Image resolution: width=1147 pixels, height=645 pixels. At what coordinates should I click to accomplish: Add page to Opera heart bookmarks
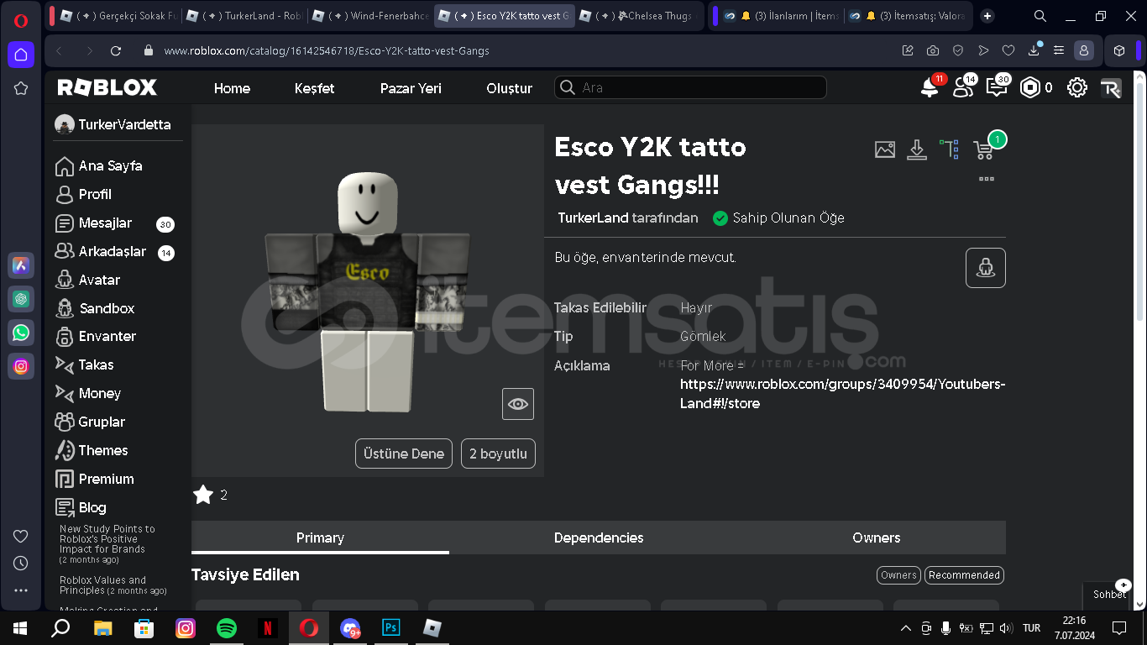(1008, 50)
